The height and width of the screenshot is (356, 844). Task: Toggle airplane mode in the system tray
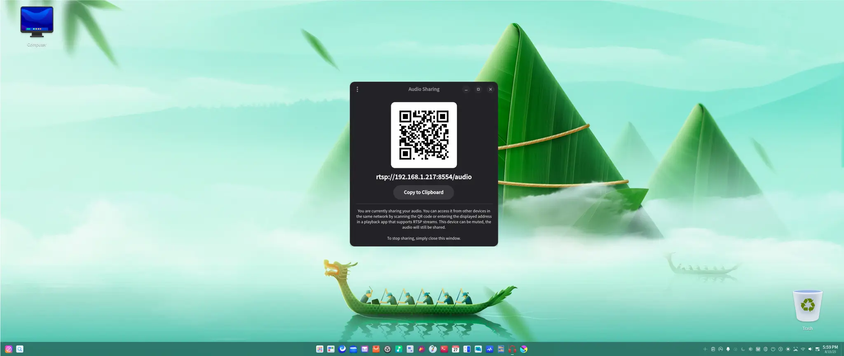click(x=705, y=349)
